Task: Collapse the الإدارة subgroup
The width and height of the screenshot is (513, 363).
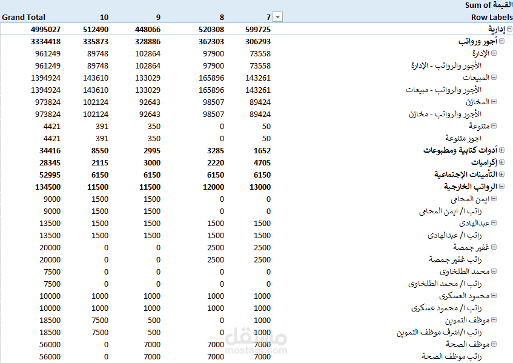Action: pyautogui.click(x=494, y=53)
